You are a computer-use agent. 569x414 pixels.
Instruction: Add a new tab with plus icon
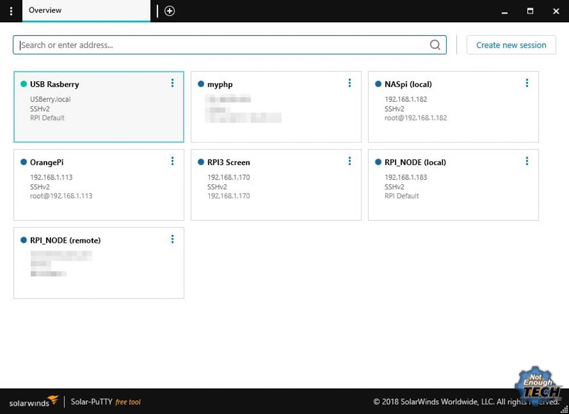(170, 11)
